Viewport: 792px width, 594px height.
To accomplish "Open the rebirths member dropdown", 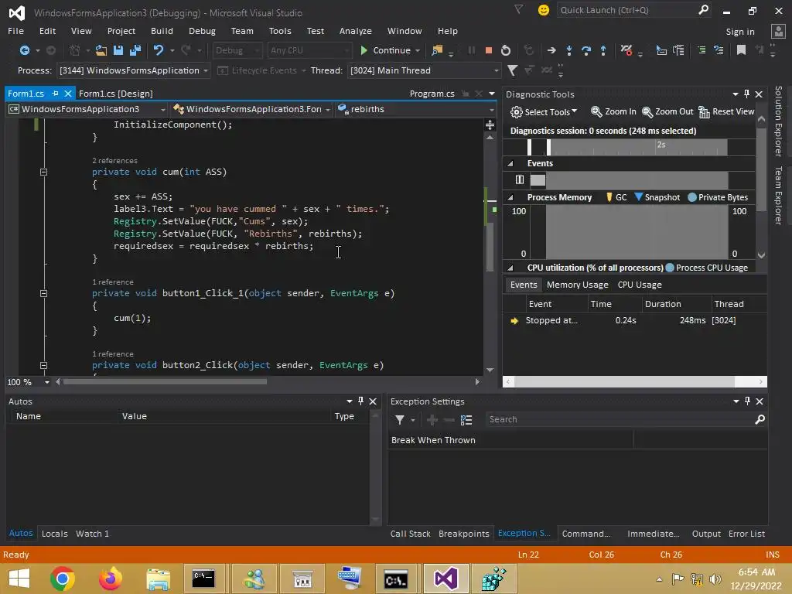I will click(x=415, y=109).
